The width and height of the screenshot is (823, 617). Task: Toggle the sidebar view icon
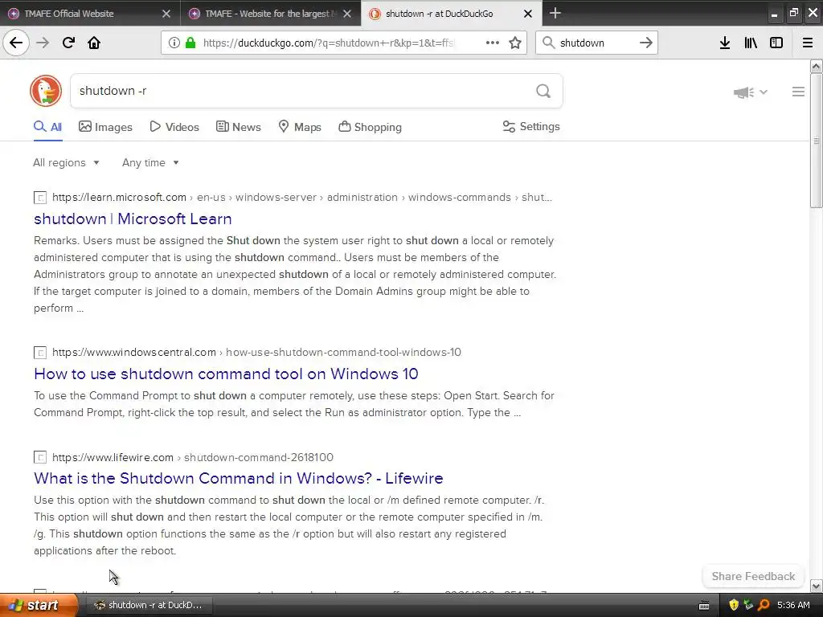click(776, 43)
